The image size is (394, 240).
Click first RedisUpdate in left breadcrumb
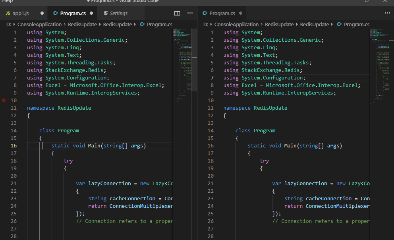[x=82, y=24]
